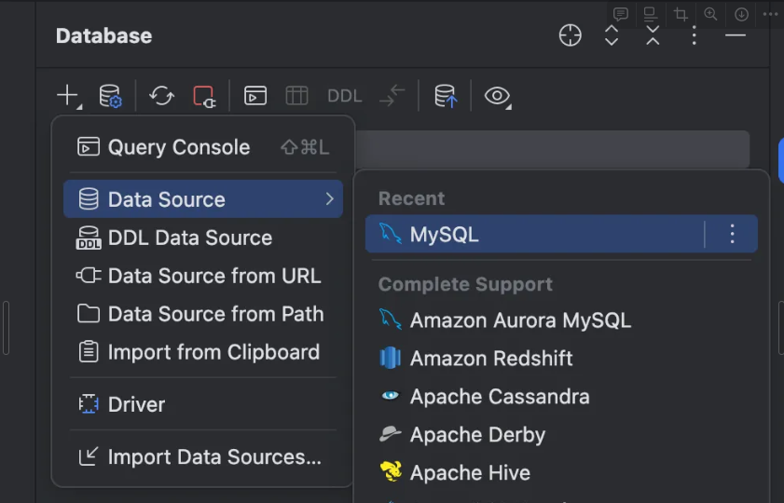The width and height of the screenshot is (784, 503).
Task: Click the Data Source Properties icon
Action: pyautogui.click(x=110, y=96)
